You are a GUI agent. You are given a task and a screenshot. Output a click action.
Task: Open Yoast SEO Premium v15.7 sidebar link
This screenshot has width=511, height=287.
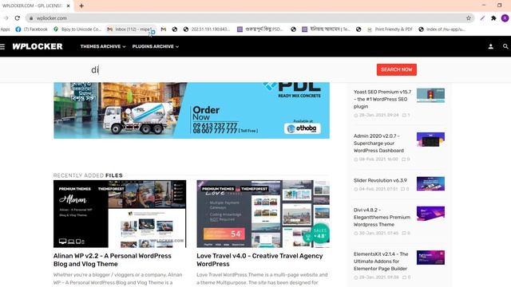[382, 99]
